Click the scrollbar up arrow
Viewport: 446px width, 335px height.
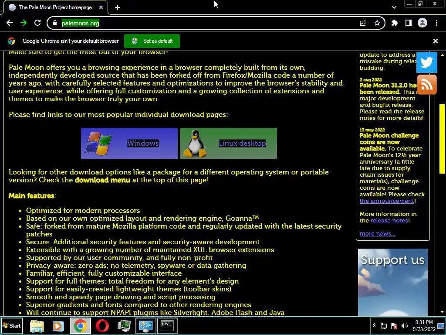[442, 55]
